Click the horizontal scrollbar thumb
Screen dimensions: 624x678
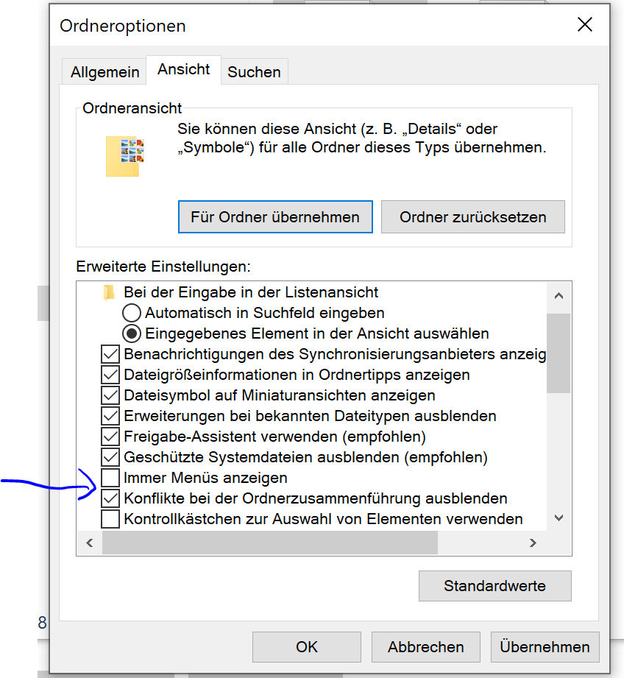coord(270,543)
